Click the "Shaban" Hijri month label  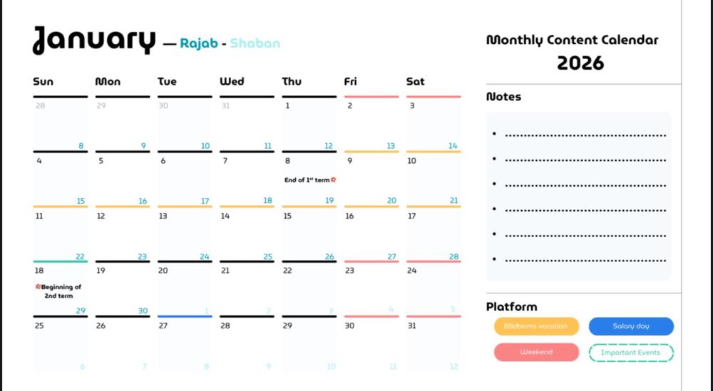[x=255, y=43]
